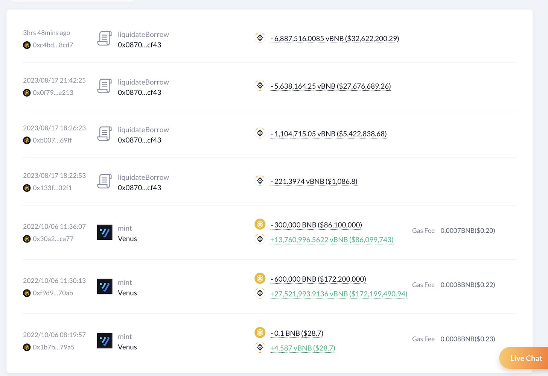Click Venus logo in 08:19:57 mint row
The image size is (548, 376).
[x=105, y=341]
